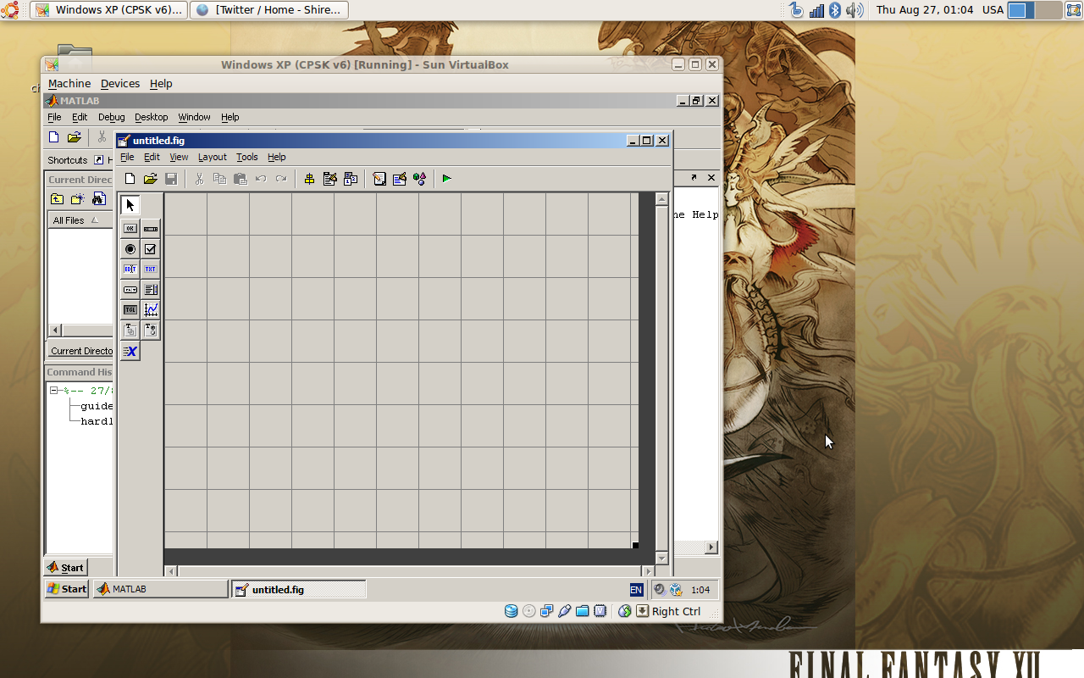
Task: Create a new folder in Current Directory
Action: [x=77, y=199]
